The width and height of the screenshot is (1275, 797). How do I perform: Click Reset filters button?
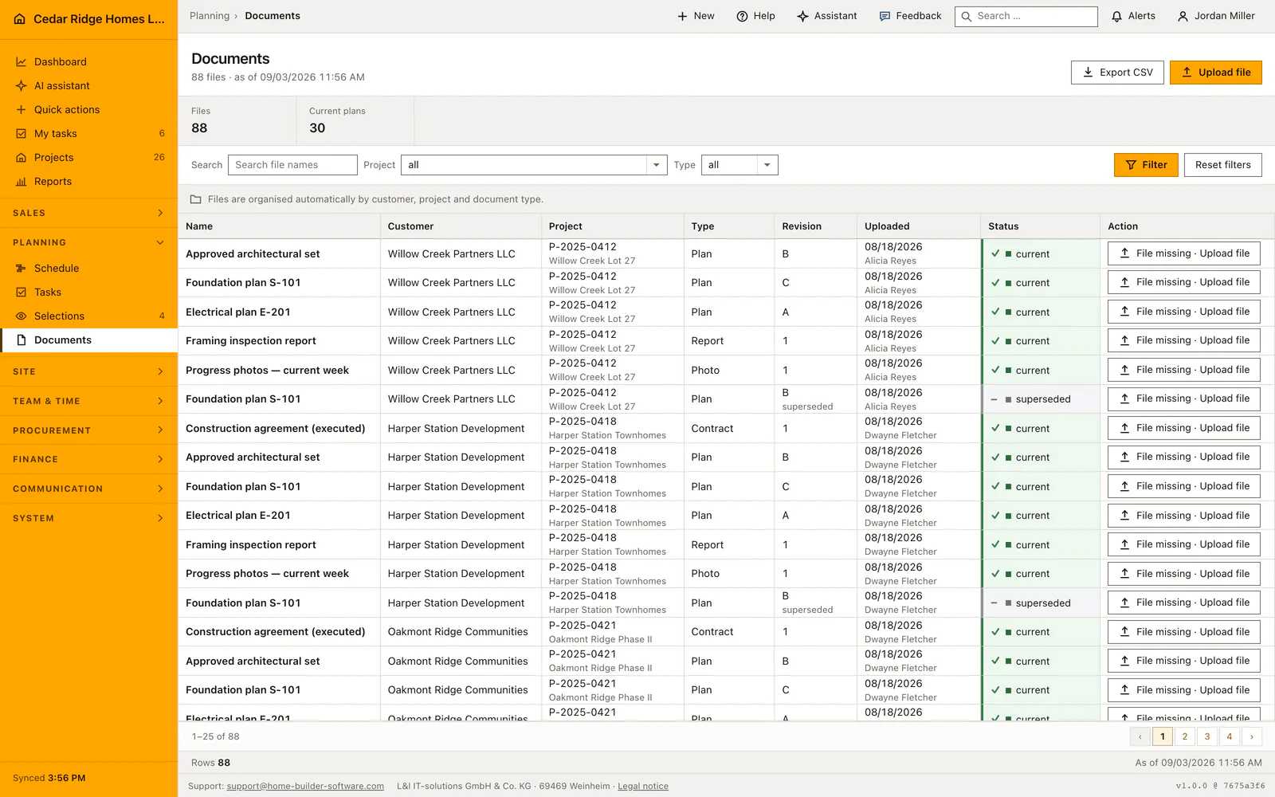pos(1222,165)
